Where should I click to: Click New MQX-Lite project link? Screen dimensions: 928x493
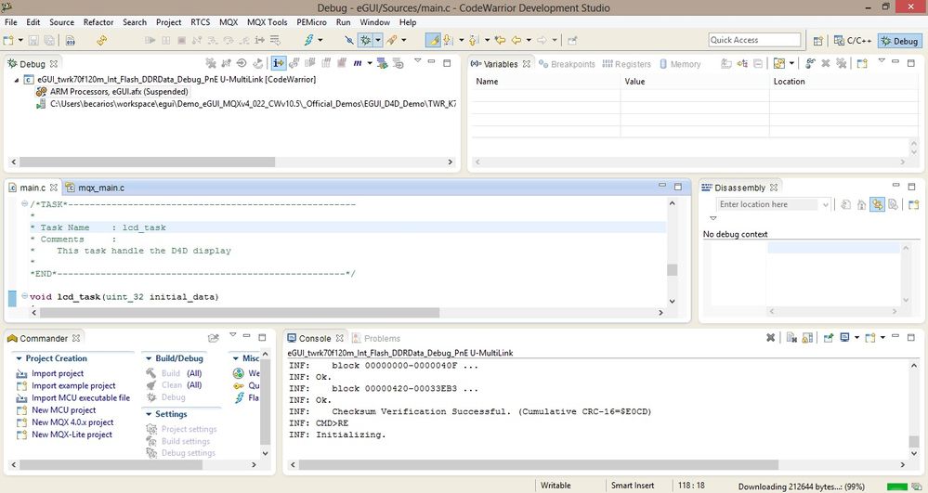[72, 434]
